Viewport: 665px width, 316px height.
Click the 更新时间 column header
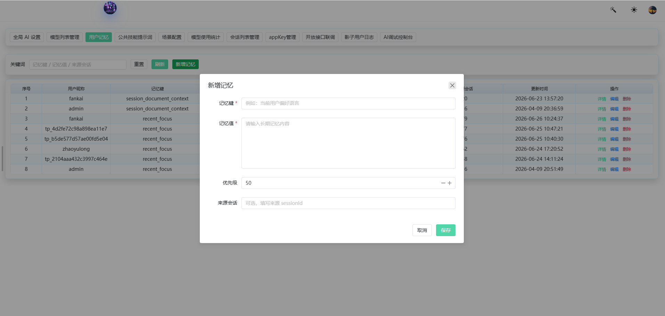pyautogui.click(x=539, y=89)
